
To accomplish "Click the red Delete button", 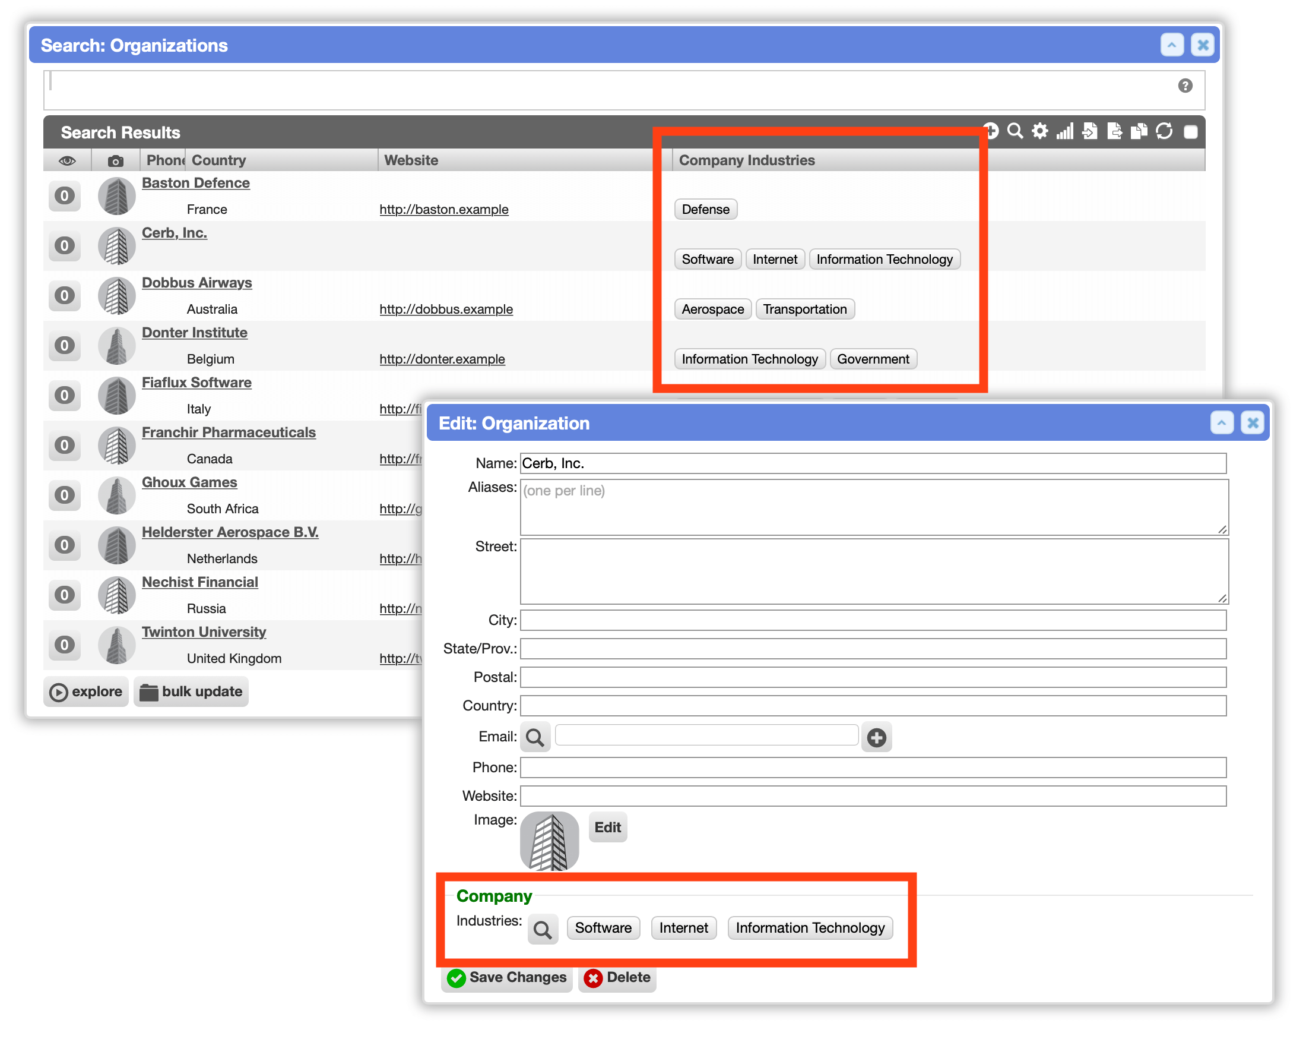I will coord(617,978).
